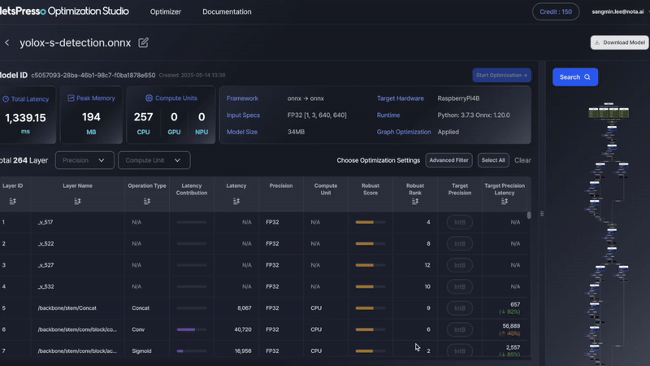Screen dimensions: 650x366
Task: Enable Int8 on the Conv layer row
Action: (x=459, y=329)
